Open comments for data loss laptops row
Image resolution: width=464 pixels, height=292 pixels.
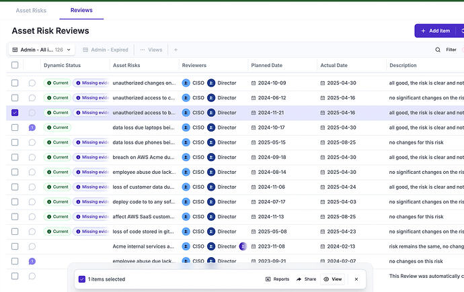pos(32,128)
